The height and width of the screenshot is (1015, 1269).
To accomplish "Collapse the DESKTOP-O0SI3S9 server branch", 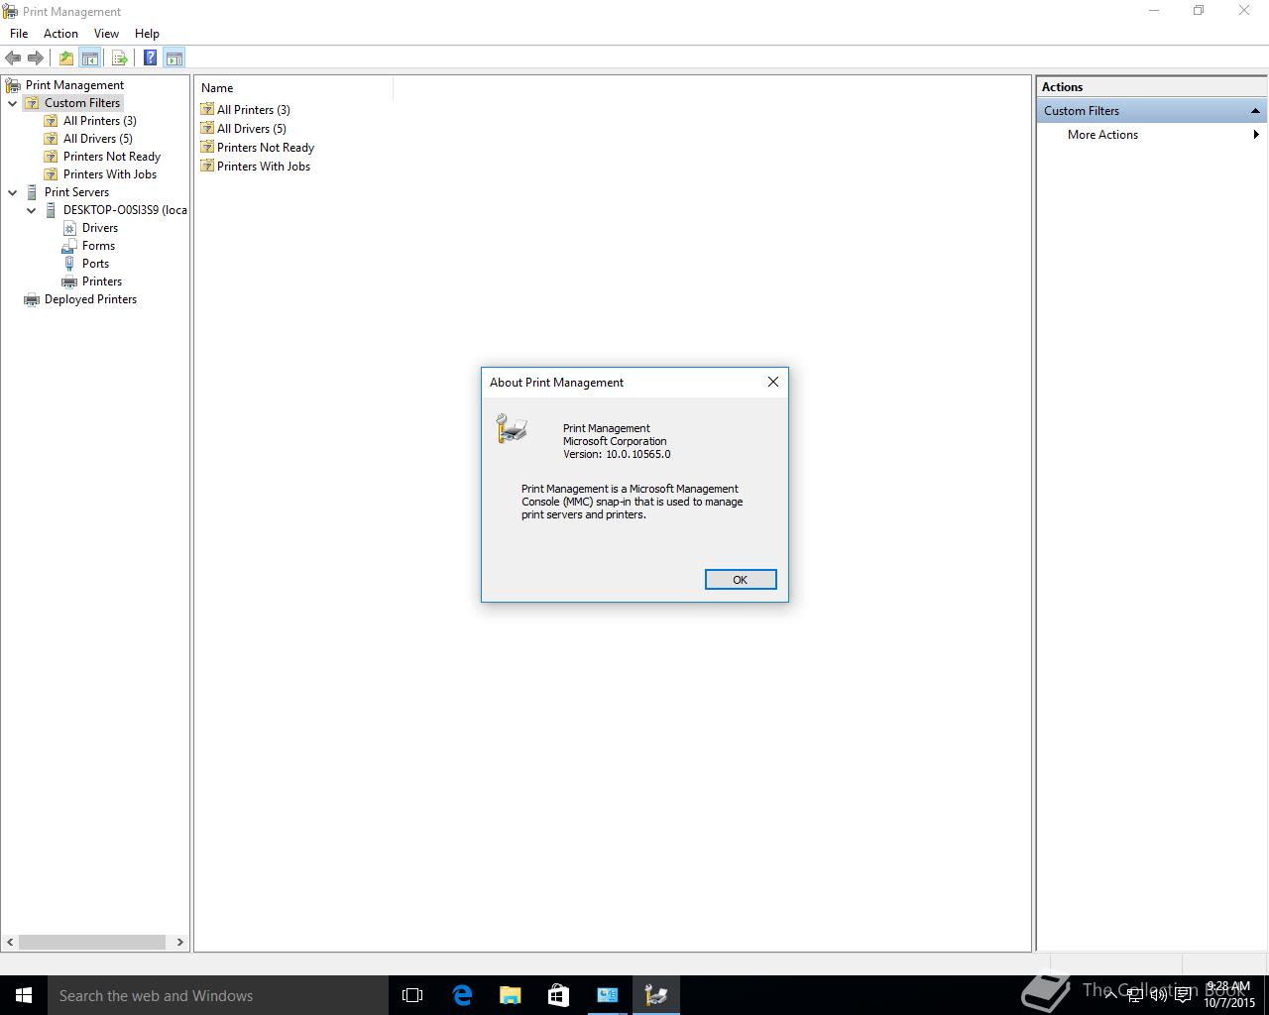I will click(32, 210).
